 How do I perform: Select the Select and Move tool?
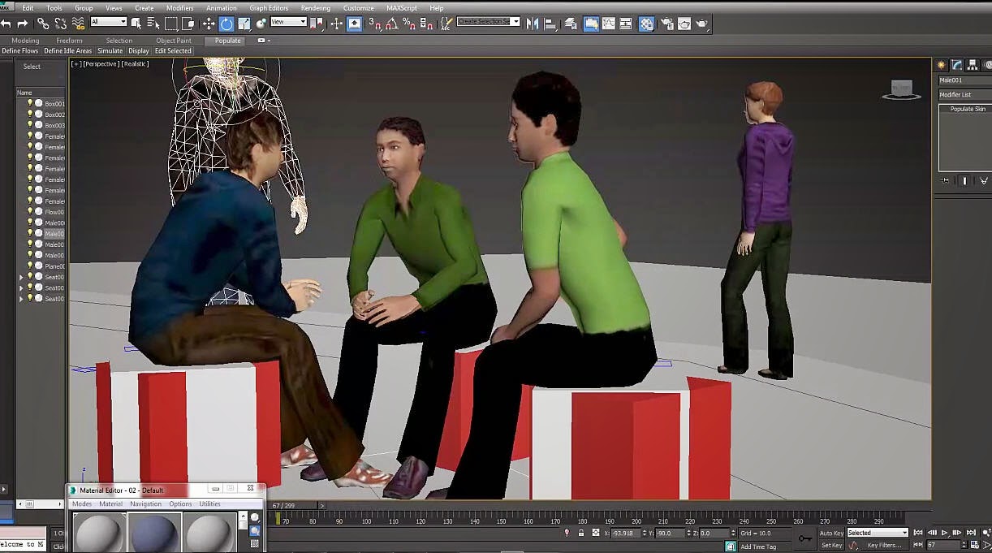click(209, 24)
